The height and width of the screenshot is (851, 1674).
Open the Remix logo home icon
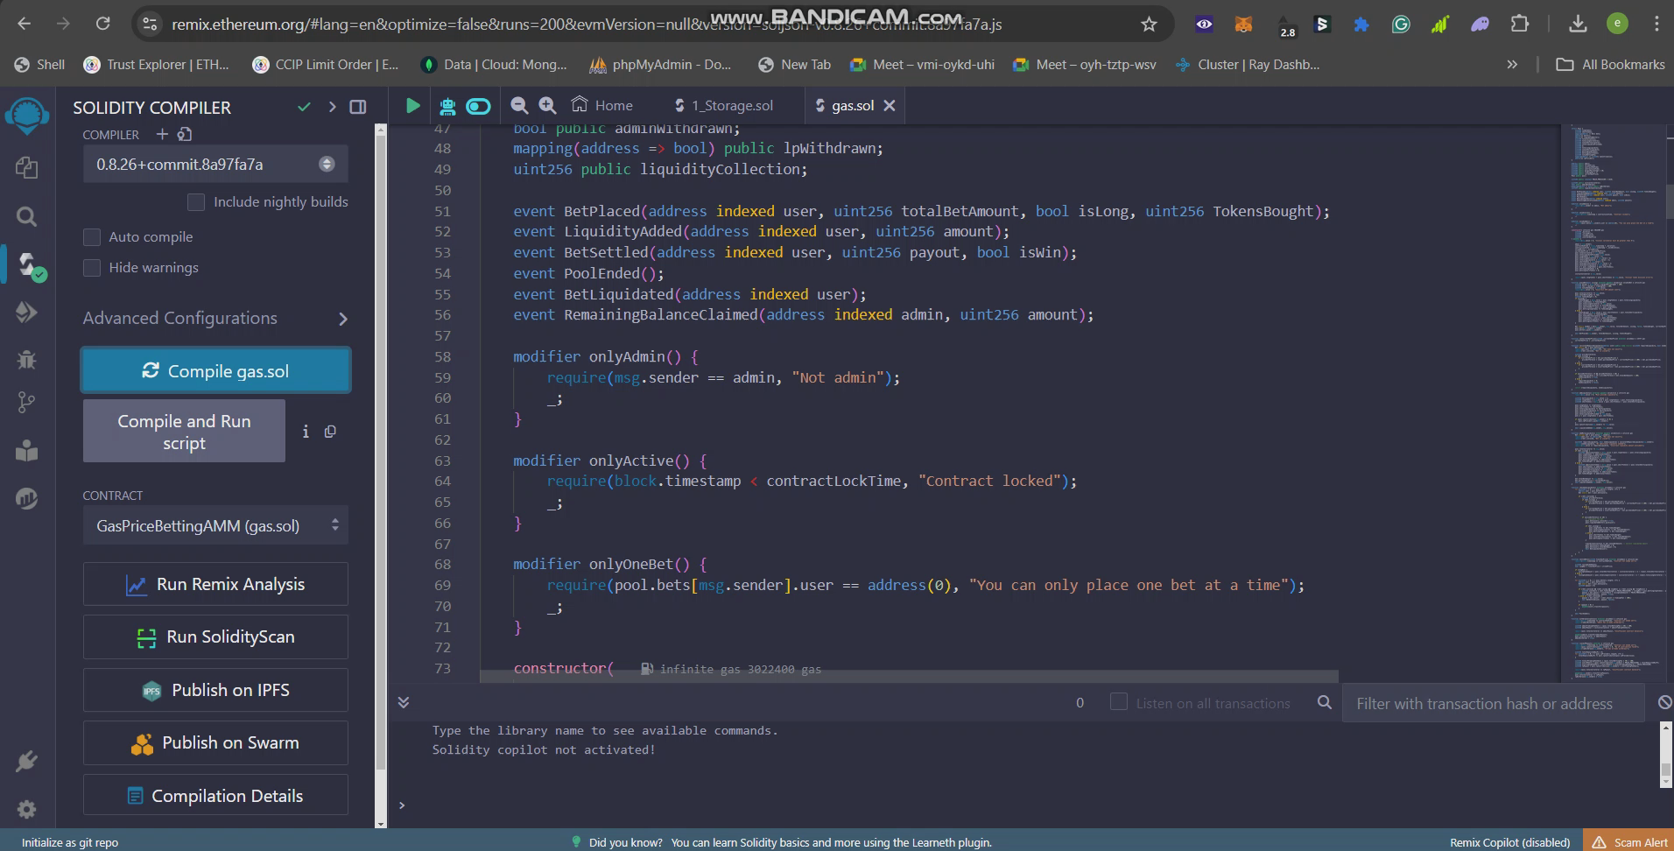pyautogui.click(x=27, y=116)
